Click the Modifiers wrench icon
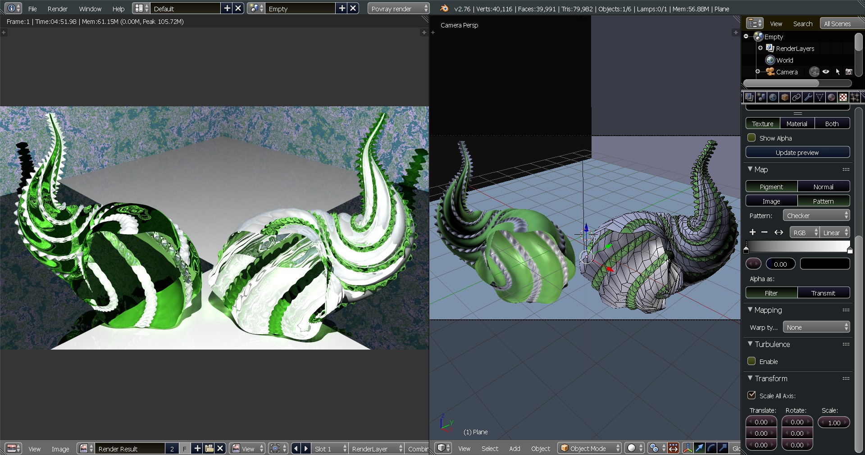865x455 pixels. [x=808, y=97]
